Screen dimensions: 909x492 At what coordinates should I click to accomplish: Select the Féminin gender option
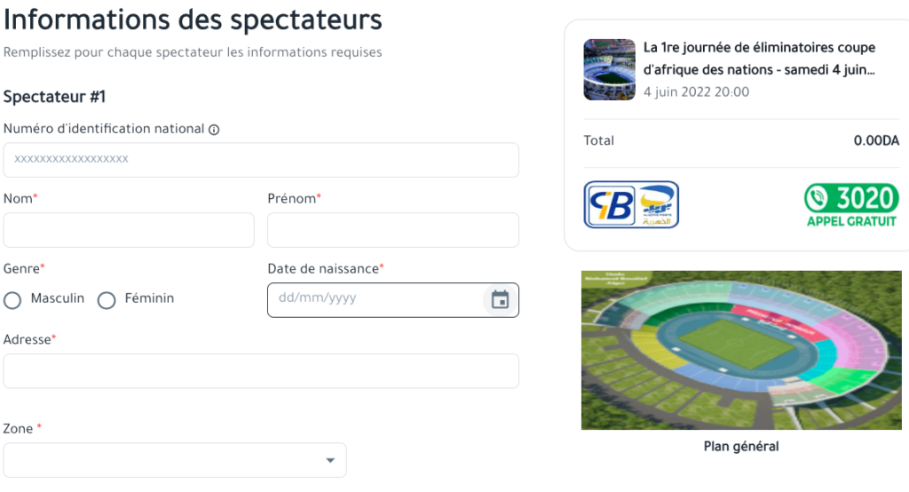(107, 300)
